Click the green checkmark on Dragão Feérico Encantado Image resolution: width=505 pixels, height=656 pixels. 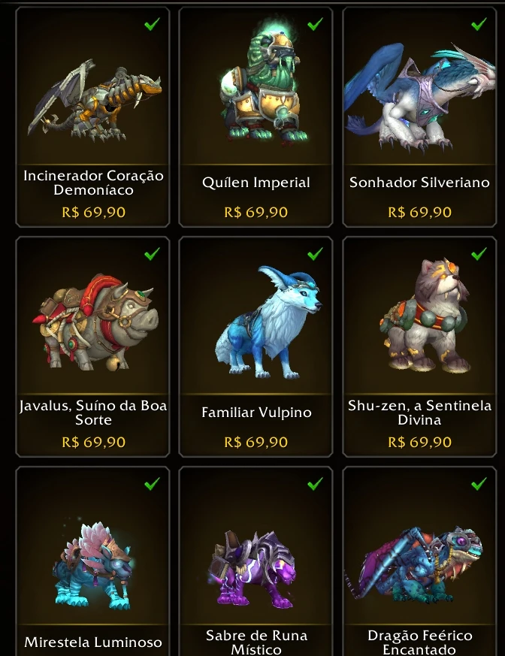[479, 484]
